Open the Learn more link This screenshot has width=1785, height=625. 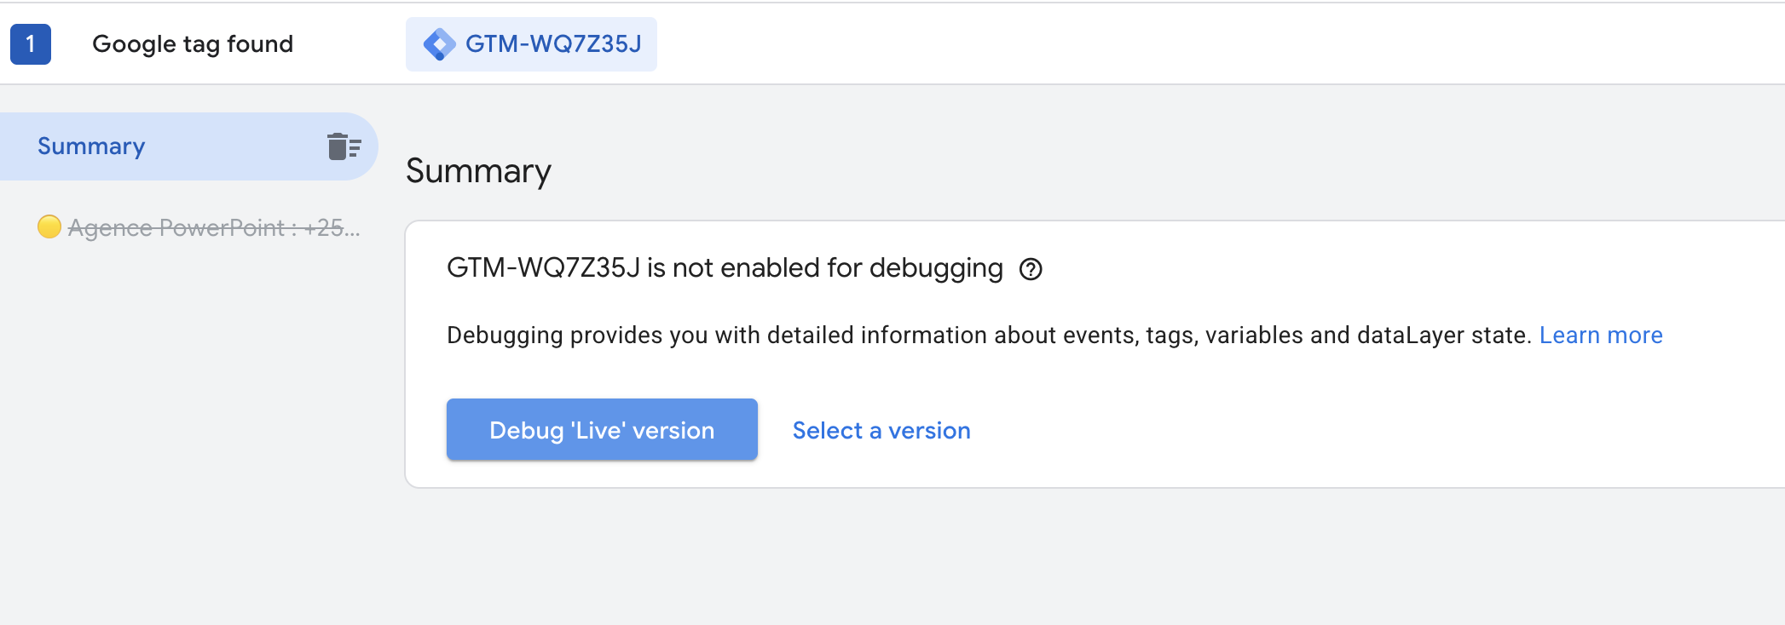(x=1600, y=335)
